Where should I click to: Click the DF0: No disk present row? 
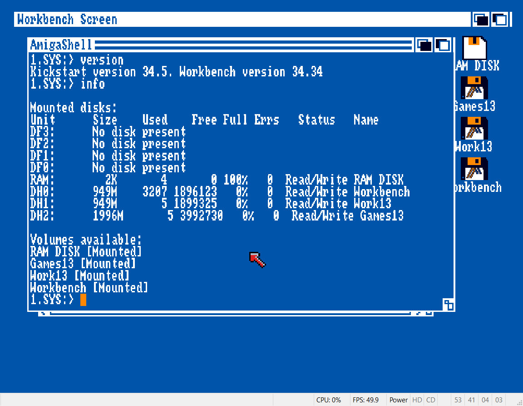108,168
